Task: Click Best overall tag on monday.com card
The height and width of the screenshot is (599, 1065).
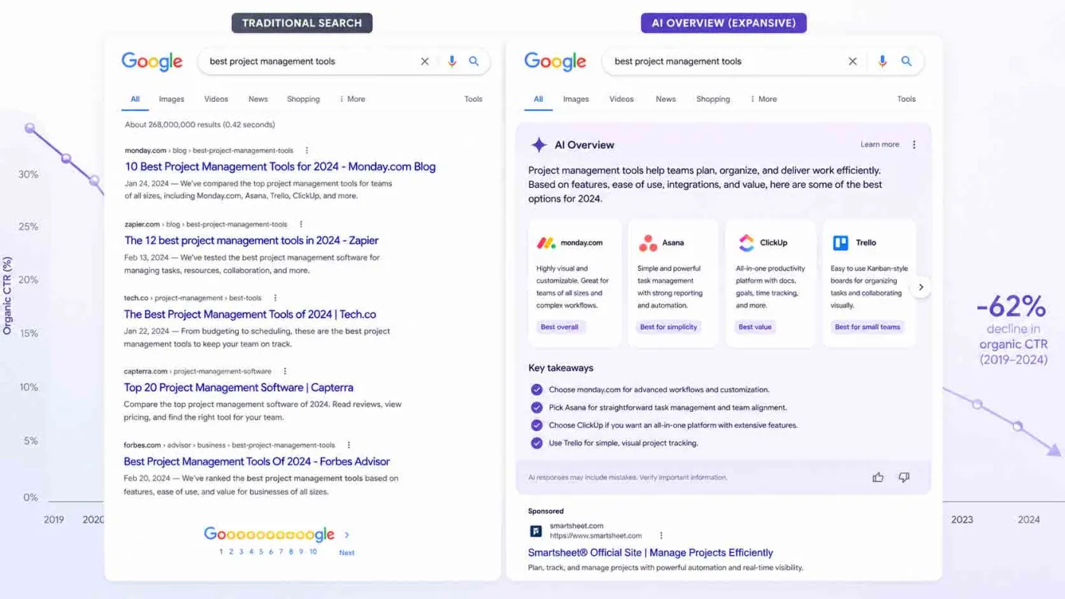Action: [x=560, y=327]
